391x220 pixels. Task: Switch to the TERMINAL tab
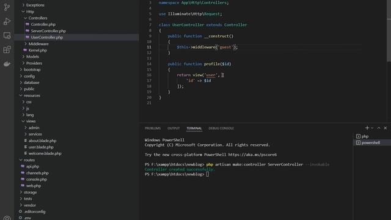pos(194,128)
